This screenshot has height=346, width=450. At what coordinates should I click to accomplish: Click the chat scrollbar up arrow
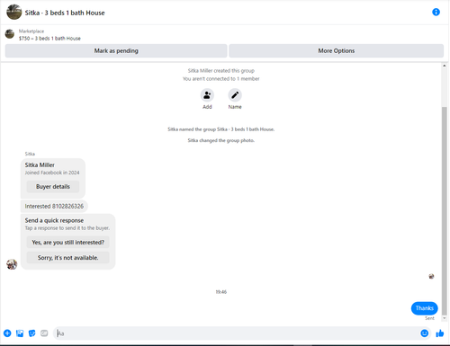tap(445, 66)
